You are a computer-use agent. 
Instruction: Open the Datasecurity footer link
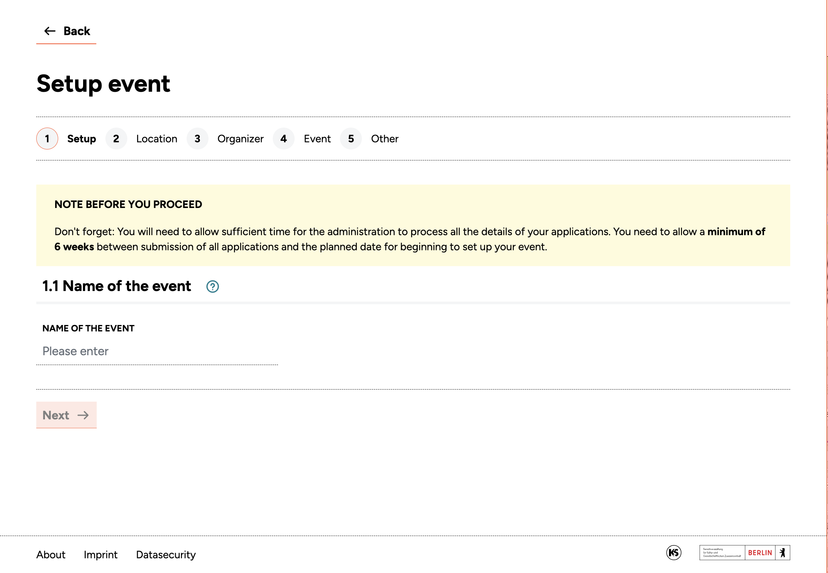[166, 555]
